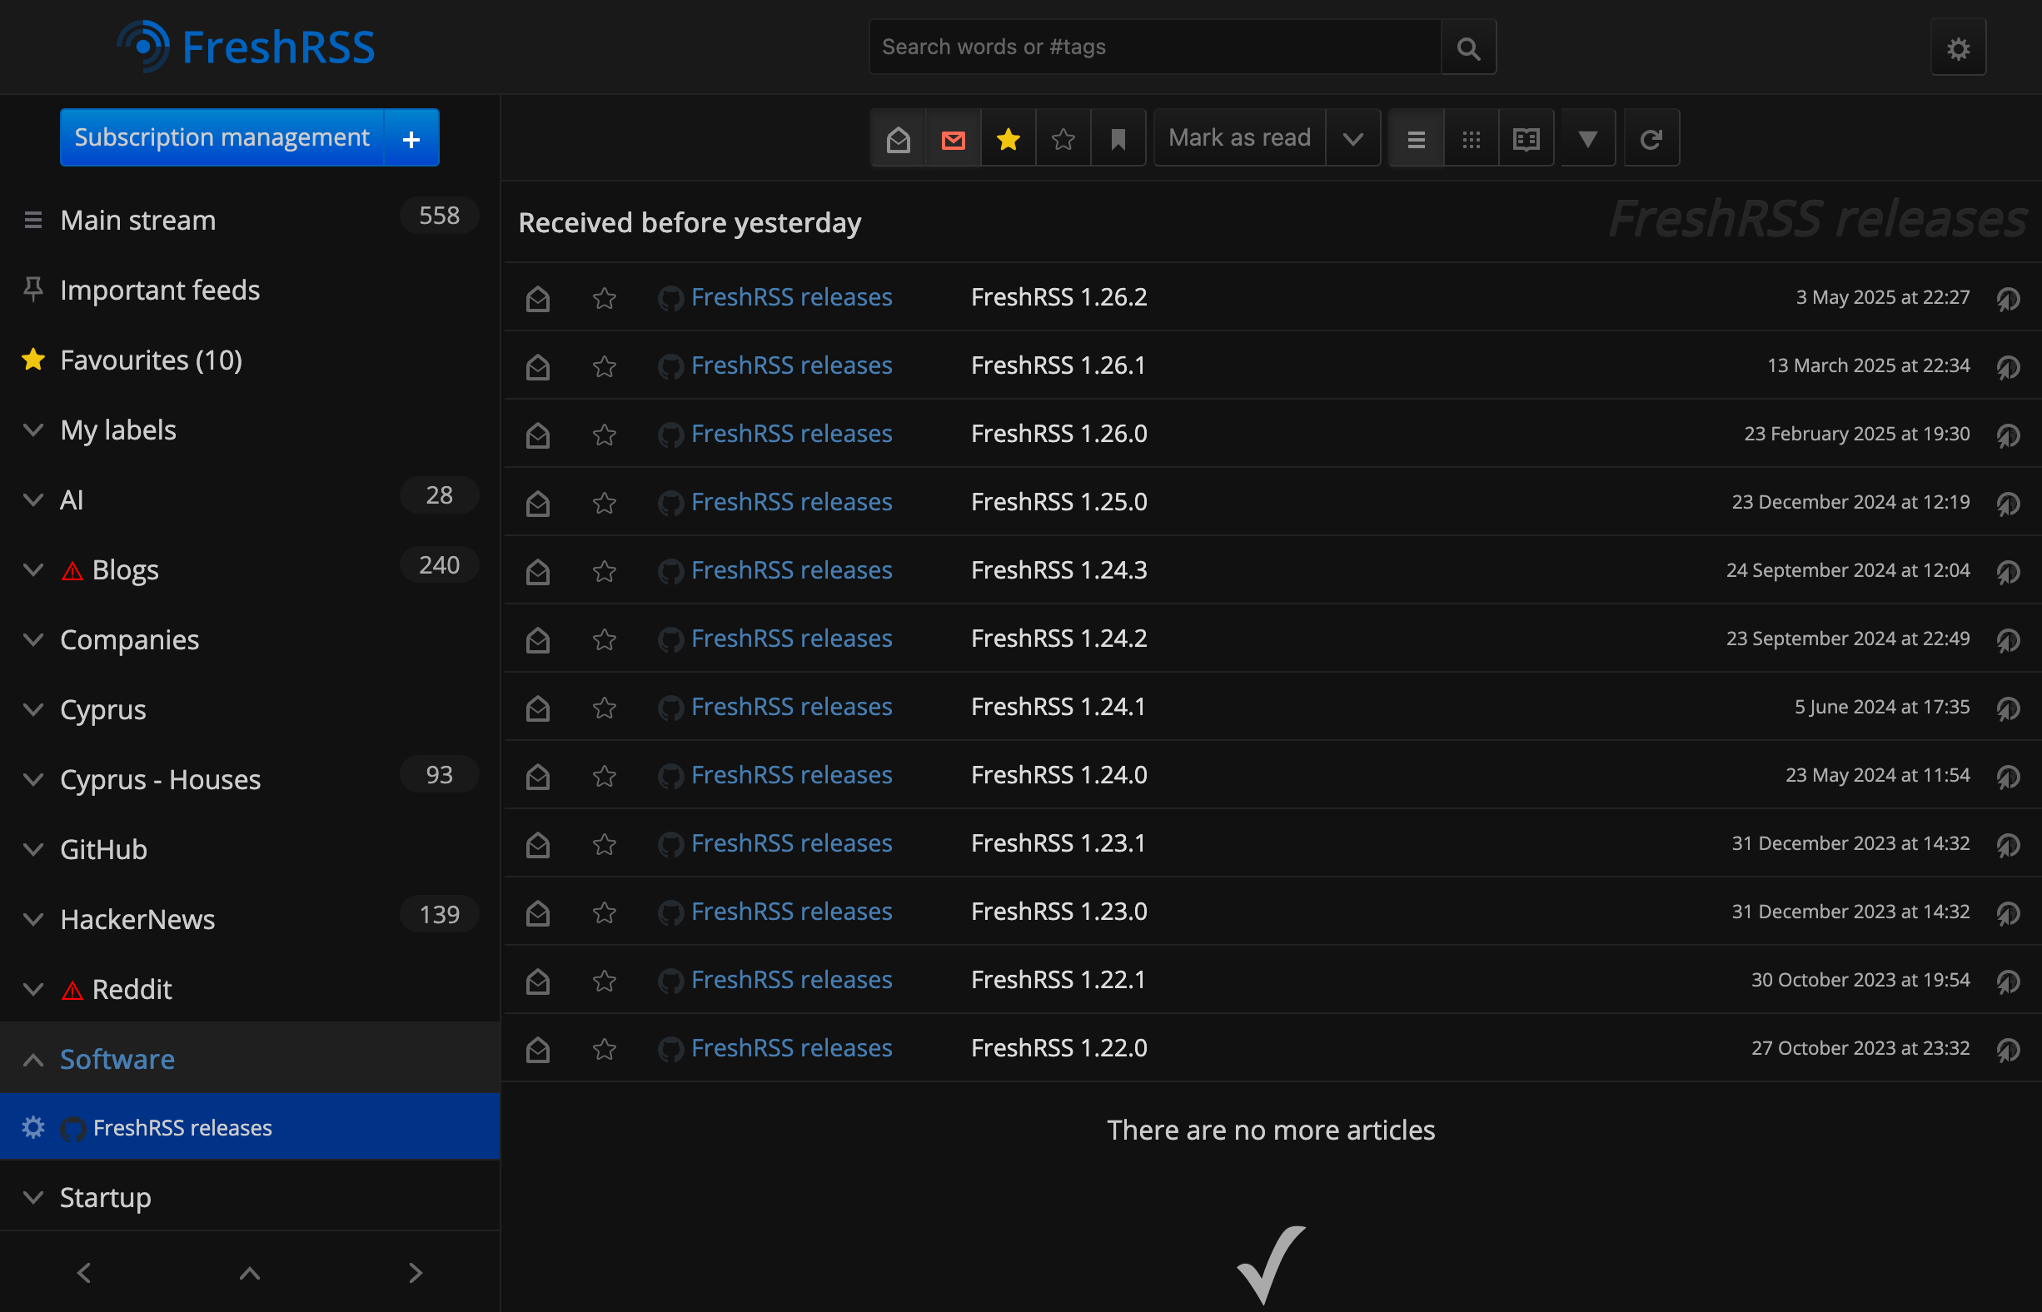Expand the Companies category

click(33, 640)
